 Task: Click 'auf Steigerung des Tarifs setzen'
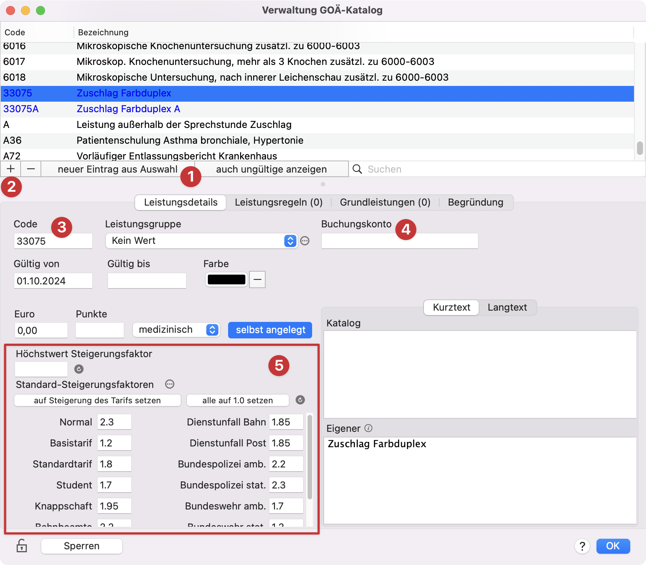click(98, 400)
